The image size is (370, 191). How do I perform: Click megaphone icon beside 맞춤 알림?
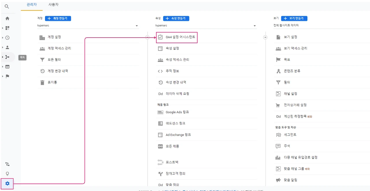[x=278, y=180]
